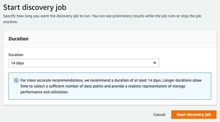
Task: Select the '14 days' value in combo box
Action: tap(18, 63)
